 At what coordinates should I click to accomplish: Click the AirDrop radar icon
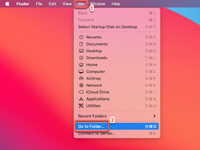[81, 79]
